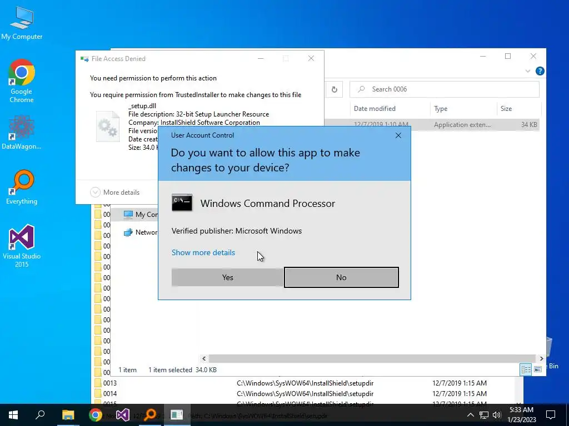Maximize the Explorer window
Viewport: 569px width, 426px height.
[x=508, y=56]
